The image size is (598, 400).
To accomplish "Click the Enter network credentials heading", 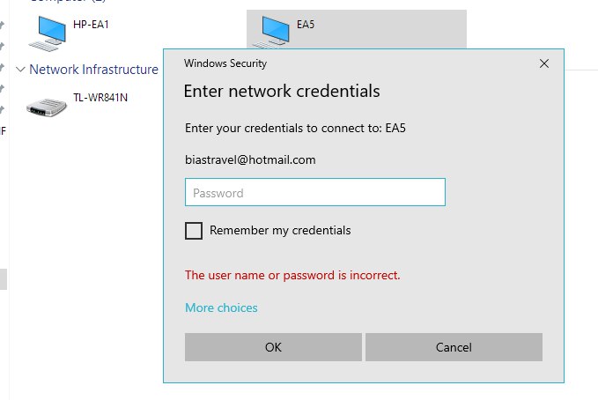I will [x=281, y=91].
